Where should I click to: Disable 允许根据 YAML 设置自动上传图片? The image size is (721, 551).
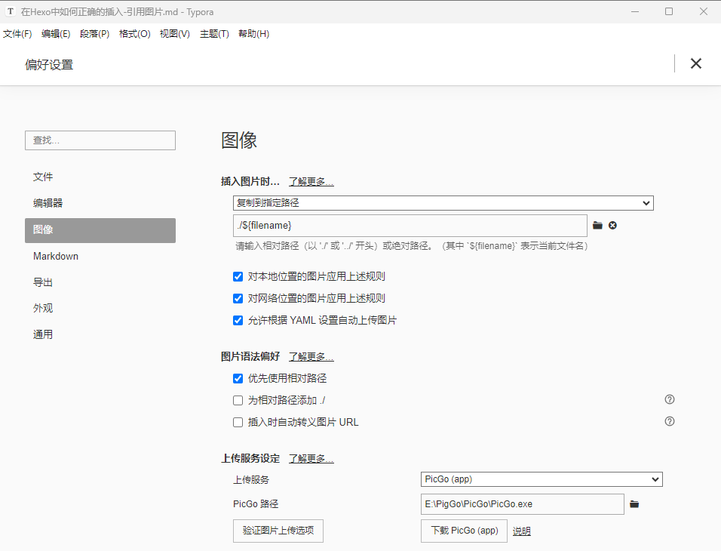point(238,321)
